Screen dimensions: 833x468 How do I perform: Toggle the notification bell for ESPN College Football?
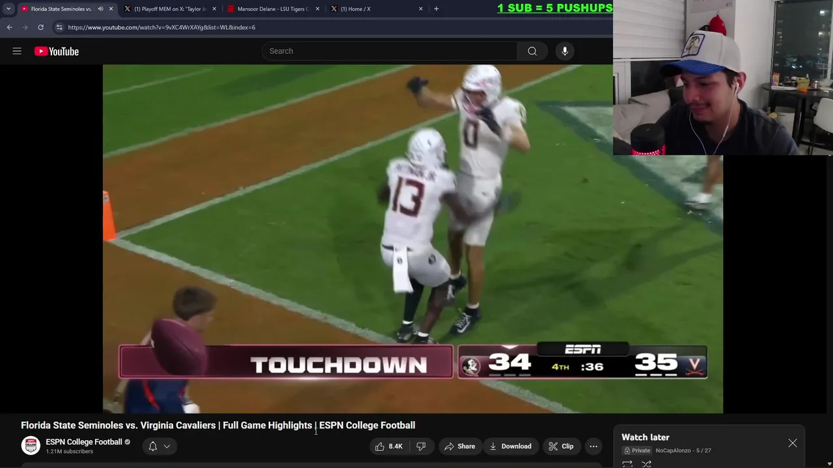coord(153,446)
